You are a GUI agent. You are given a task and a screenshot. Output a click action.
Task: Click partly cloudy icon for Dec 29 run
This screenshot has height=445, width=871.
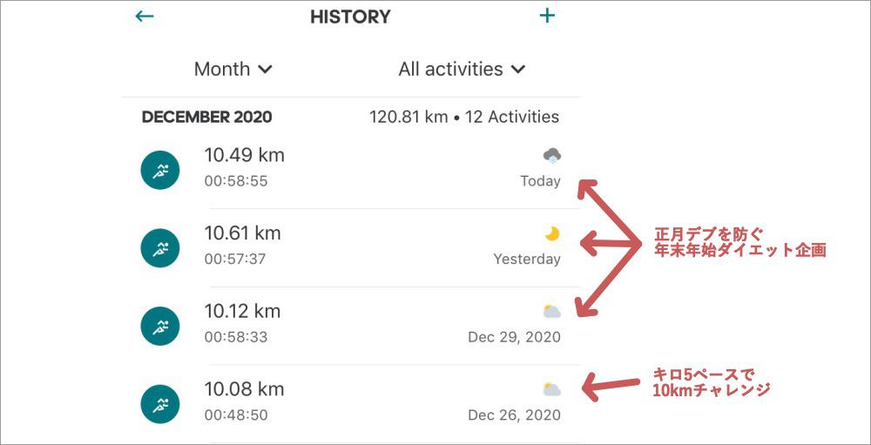pos(551,312)
